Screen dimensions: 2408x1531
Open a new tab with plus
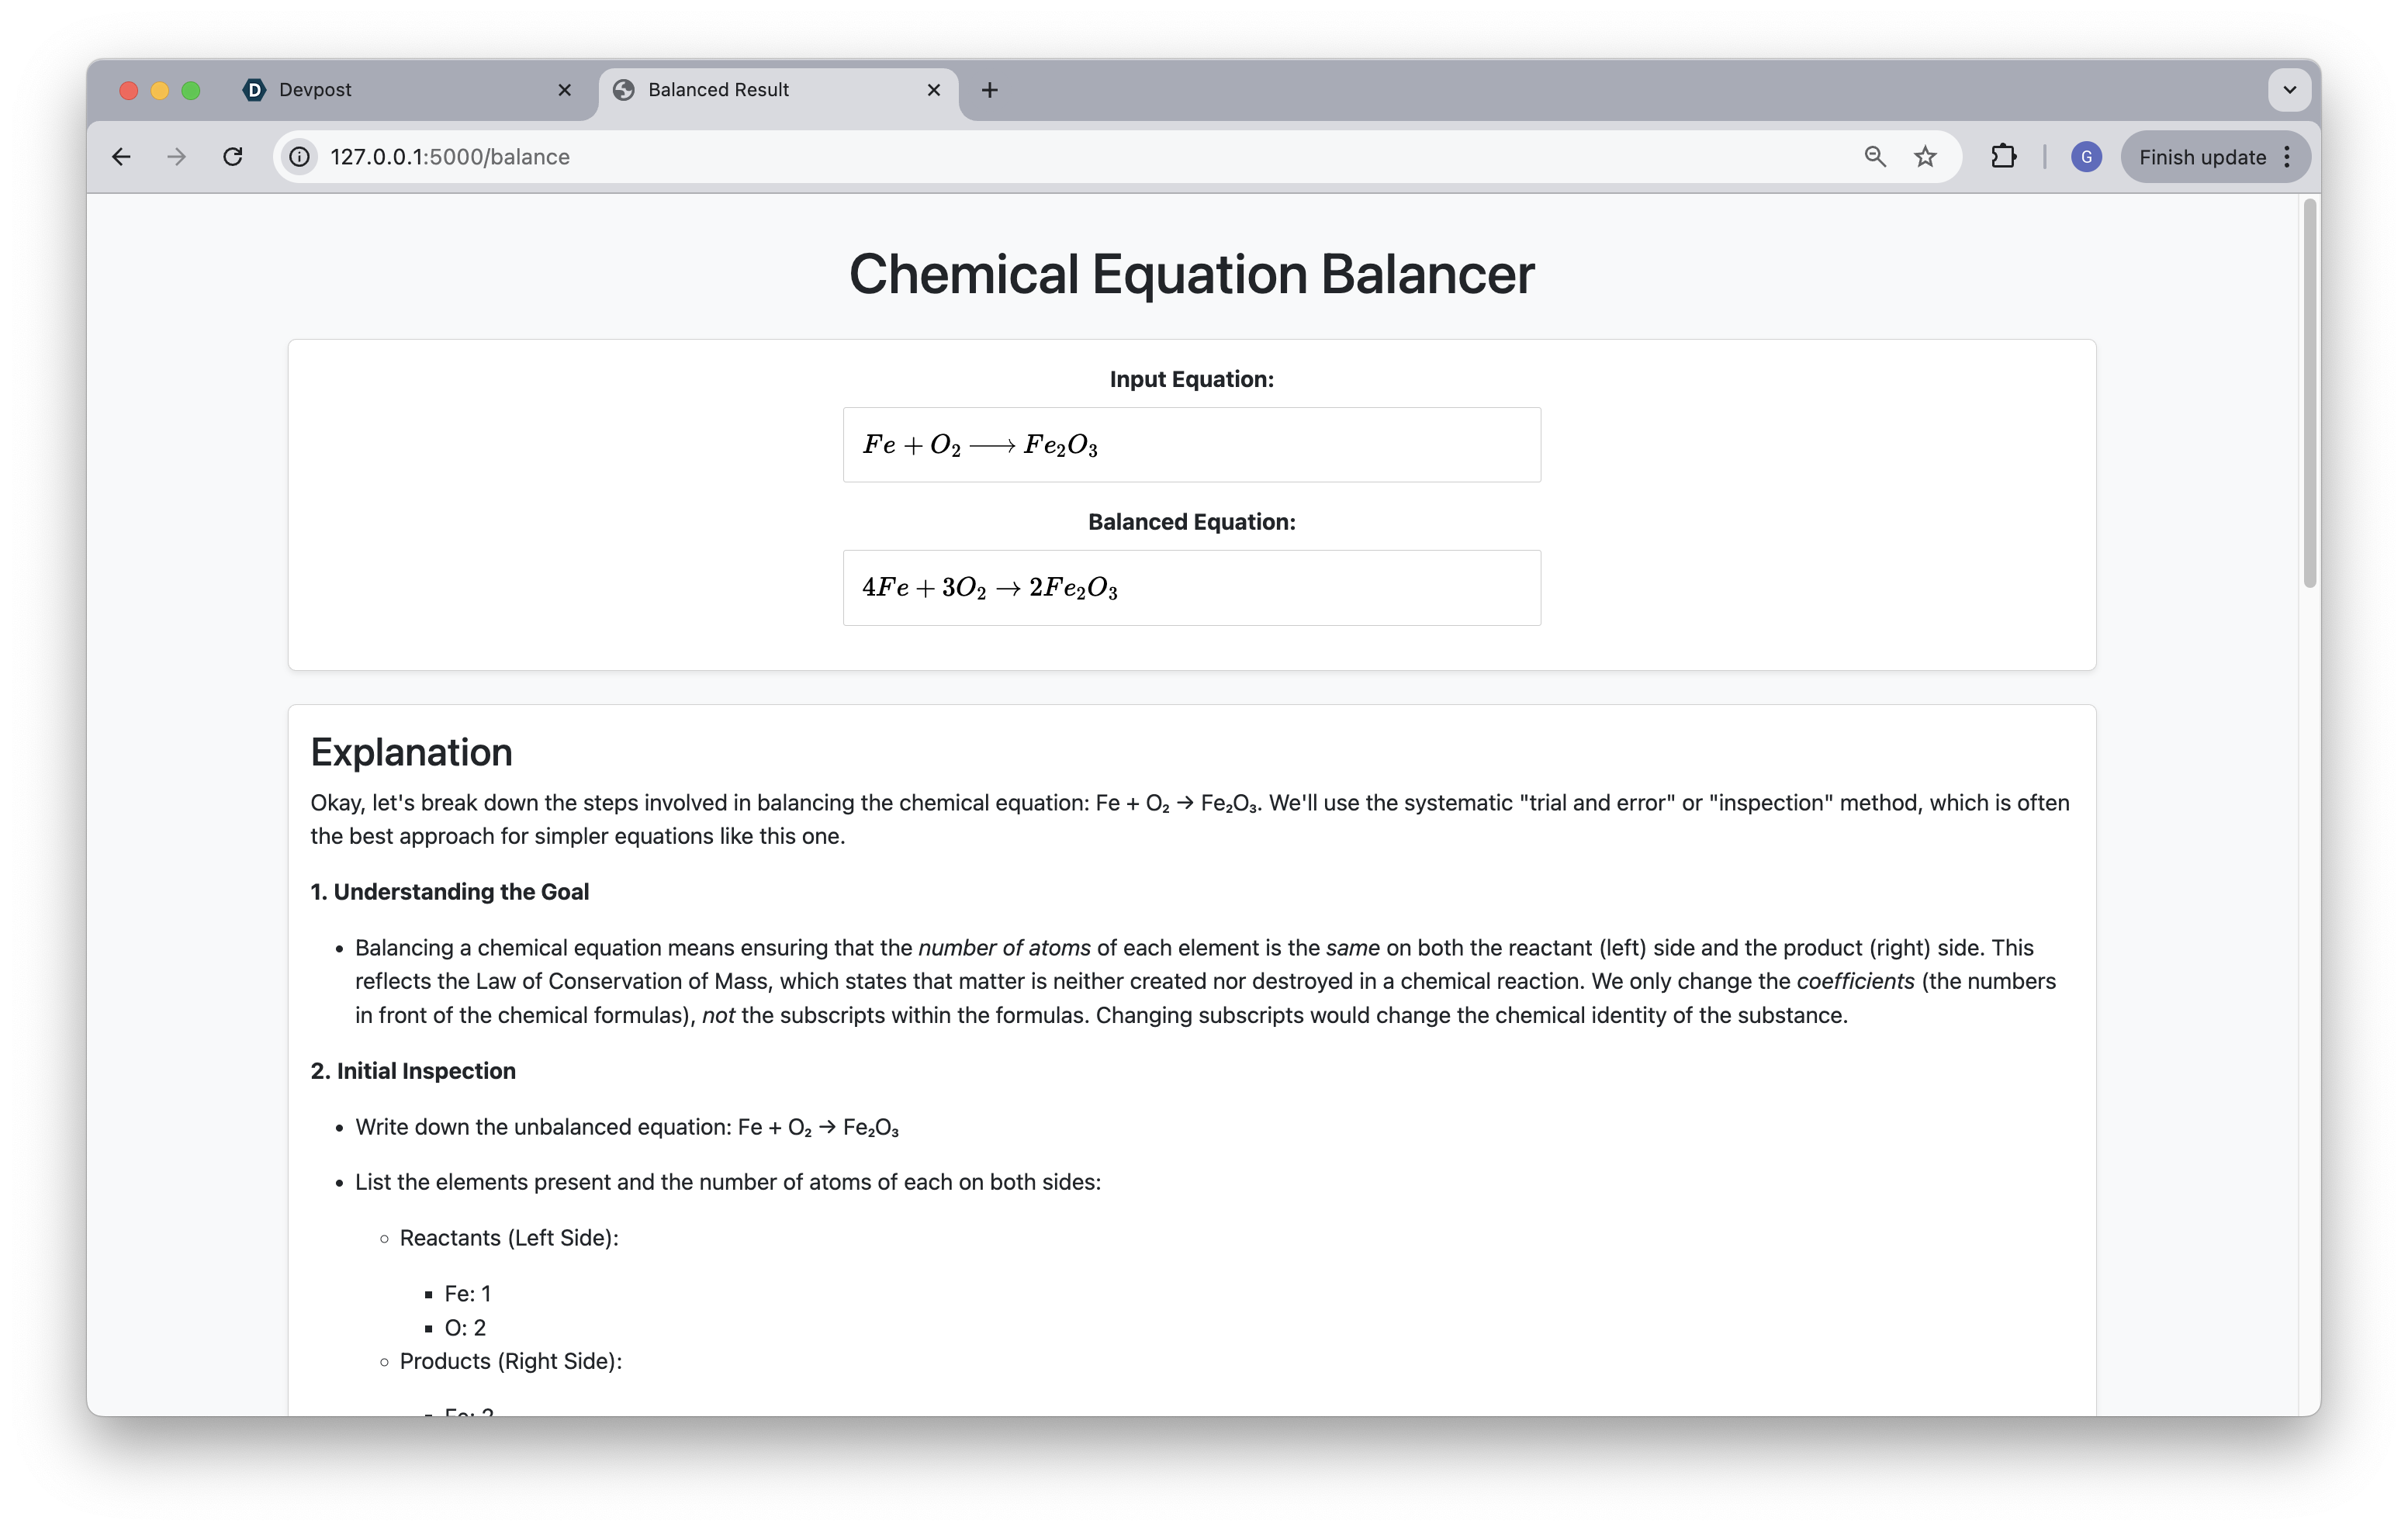point(990,90)
